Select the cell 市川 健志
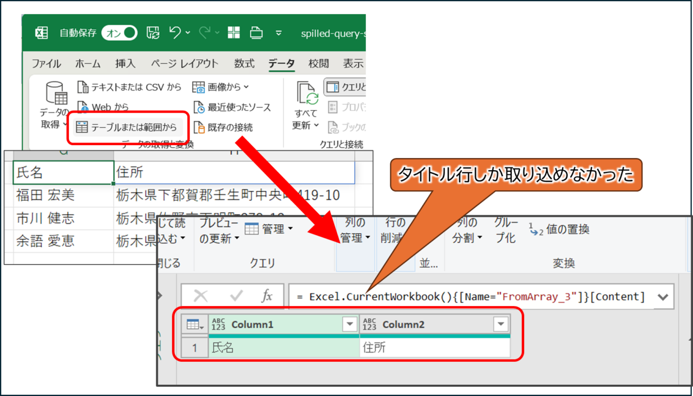This screenshot has width=693, height=396. click(x=63, y=219)
